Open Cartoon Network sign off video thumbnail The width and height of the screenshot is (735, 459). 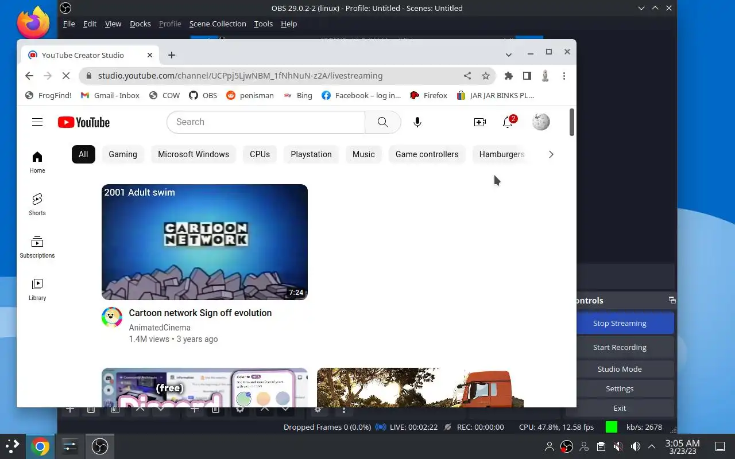coord(204,242)
